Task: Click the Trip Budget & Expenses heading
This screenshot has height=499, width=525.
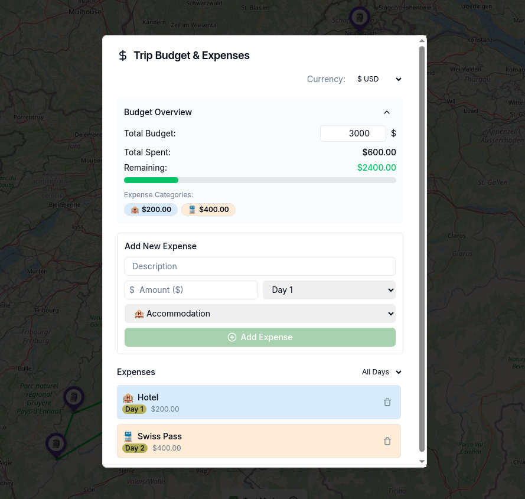Action: (x=191, y=56)
